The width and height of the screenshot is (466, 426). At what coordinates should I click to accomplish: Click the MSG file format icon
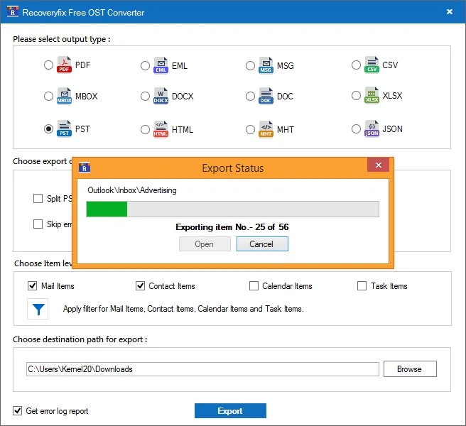coord(266,65)
